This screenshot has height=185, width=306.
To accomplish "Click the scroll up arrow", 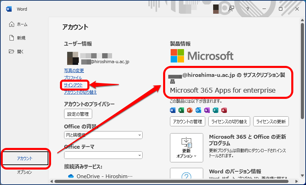I will click(303, 20).
